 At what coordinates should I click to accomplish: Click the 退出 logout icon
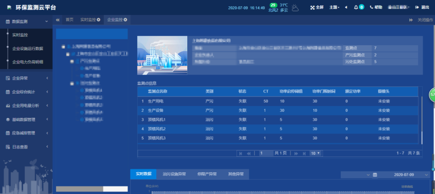tap(417, 7)
